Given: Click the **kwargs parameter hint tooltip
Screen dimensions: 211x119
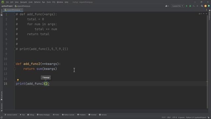Looking at the screenshot, I should (x=46, y=78).
